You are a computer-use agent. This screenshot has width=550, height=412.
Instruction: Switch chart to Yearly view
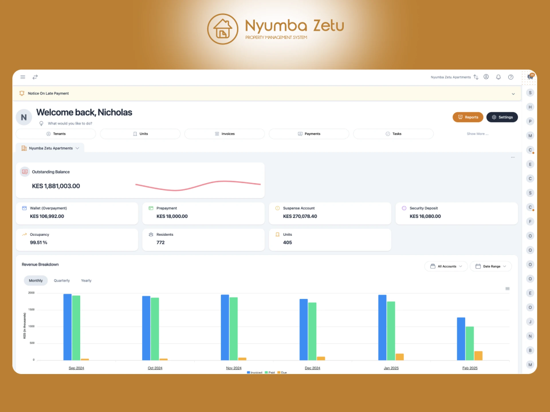[86, 280]
